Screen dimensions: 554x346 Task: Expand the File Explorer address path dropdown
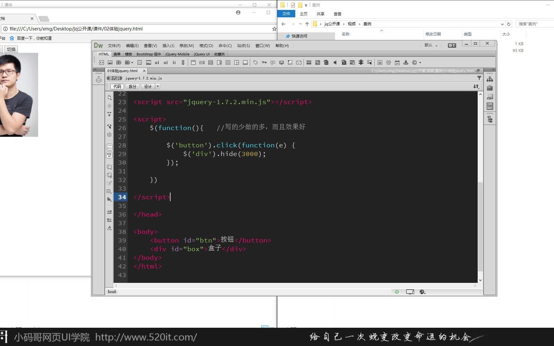point(502,24)
